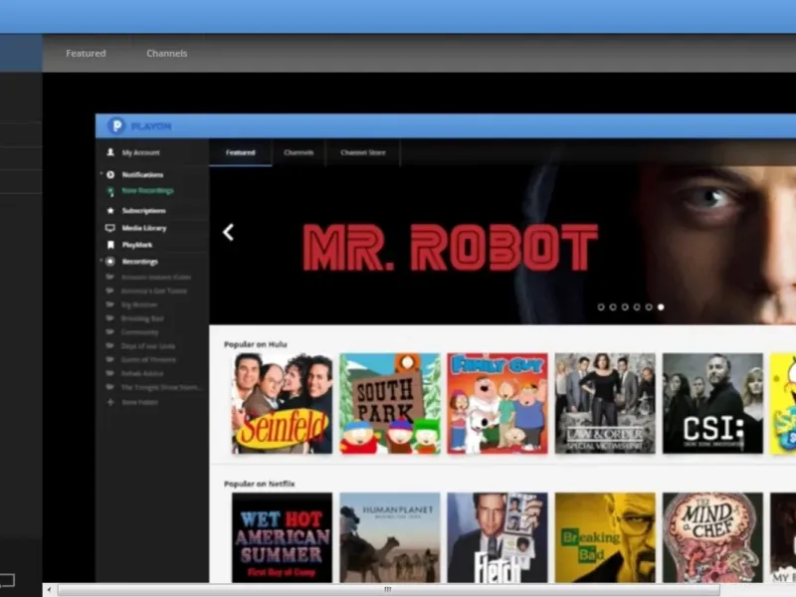Open the Seinfeld thumbnail
Viewport: 796px width, 597px height.
[x=283, y=404]
